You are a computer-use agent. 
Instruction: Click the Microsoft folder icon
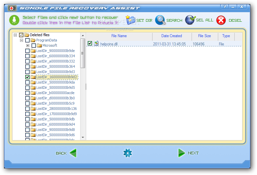tap(39, 45)
